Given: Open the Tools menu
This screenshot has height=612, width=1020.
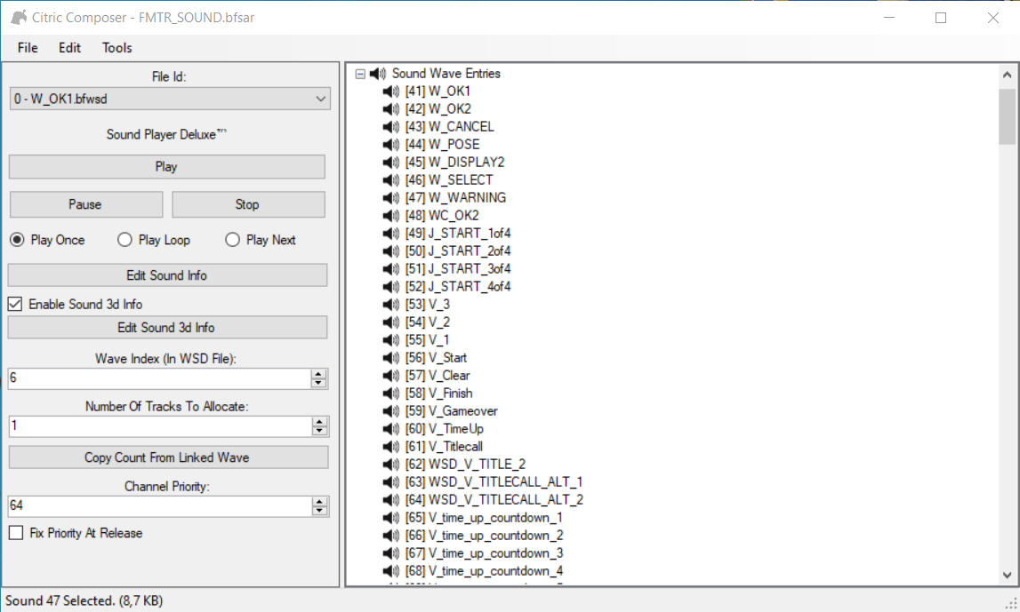Looking at the screenshot, I should [116, 48].
